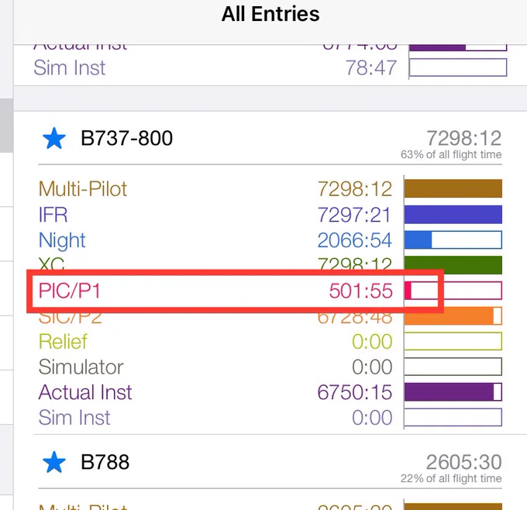
Task: Click the Actual Inst purple progress bar
Action: pos(453,392)
